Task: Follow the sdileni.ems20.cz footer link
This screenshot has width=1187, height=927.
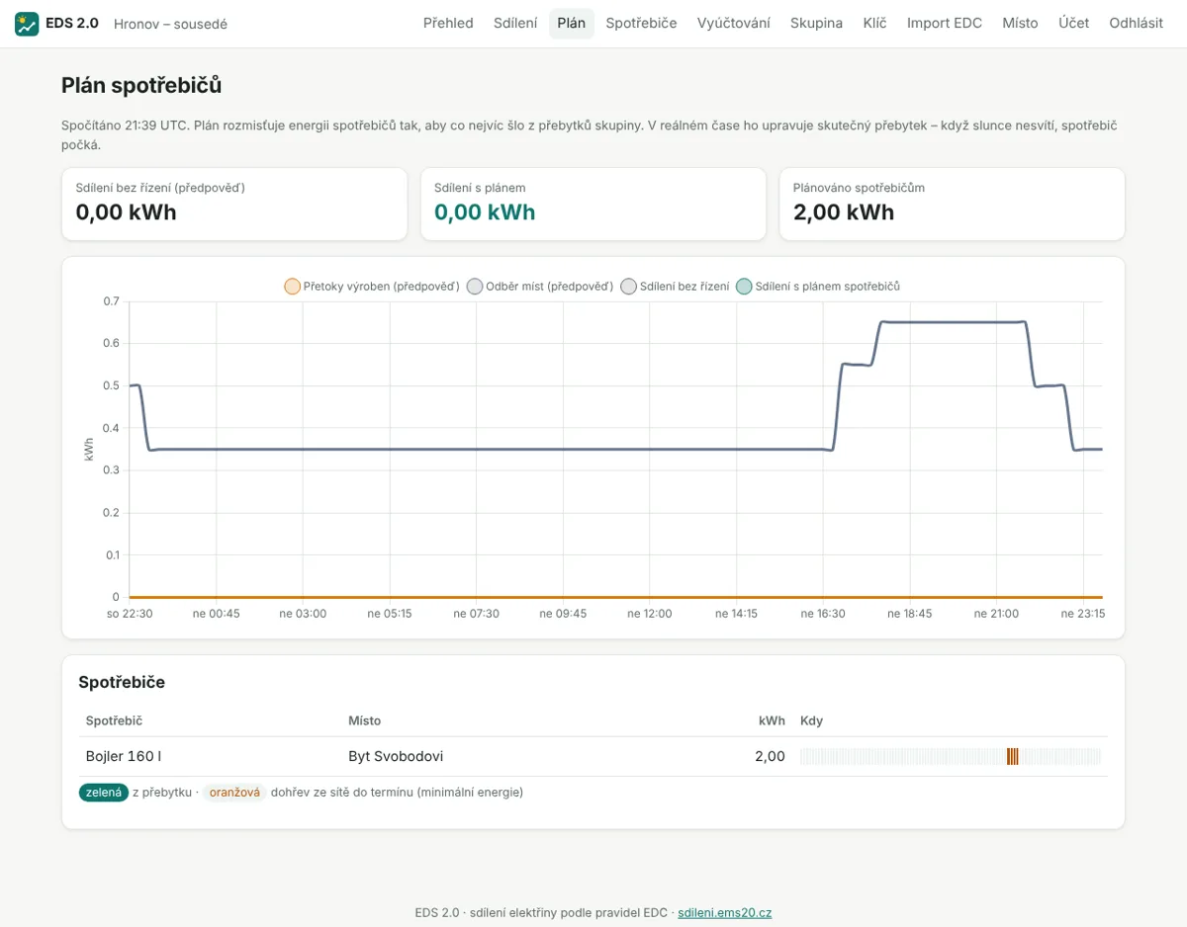Action: tap(724, 912)
